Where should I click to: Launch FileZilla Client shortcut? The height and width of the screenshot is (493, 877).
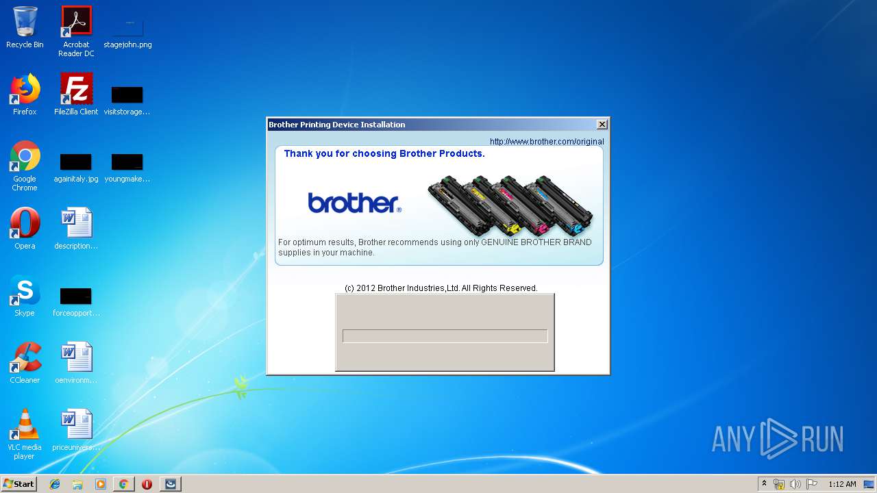tap(76, 94)
